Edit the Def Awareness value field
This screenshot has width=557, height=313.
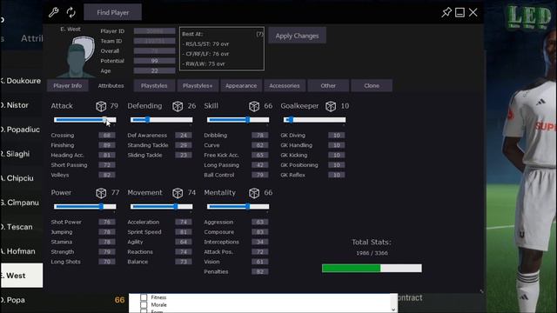point(184,136)
